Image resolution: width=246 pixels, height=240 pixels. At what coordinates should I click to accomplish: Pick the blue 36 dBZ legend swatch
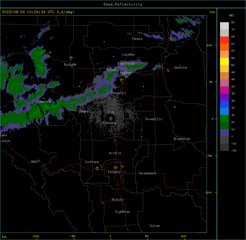tap(224, 104)
